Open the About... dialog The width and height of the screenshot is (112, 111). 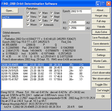101,10
